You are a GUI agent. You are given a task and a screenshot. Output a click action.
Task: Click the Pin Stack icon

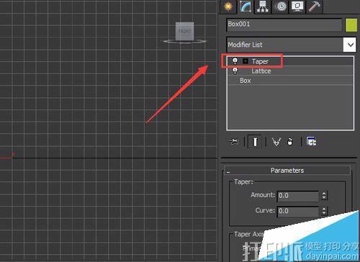[233, 141]
